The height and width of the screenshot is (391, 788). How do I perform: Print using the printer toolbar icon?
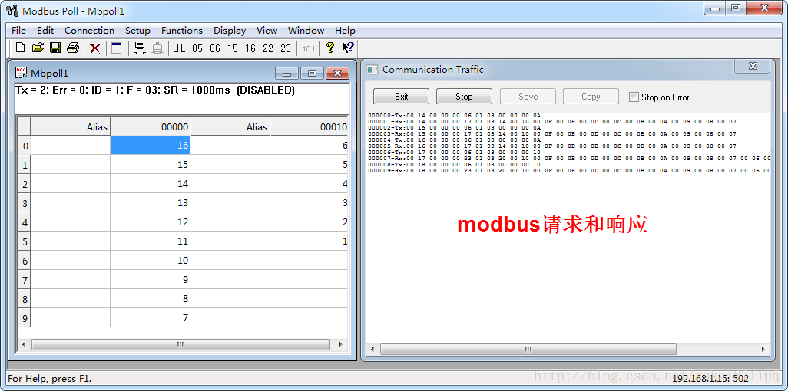click(73, 48)
